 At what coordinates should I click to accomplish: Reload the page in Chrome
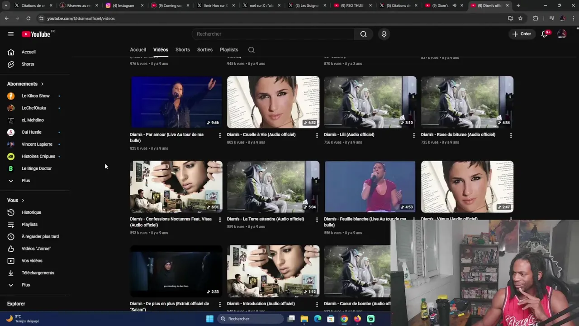tap(28, 18)
